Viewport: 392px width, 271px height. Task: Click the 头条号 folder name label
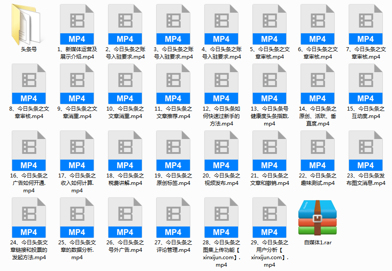(x=28, y=49)
